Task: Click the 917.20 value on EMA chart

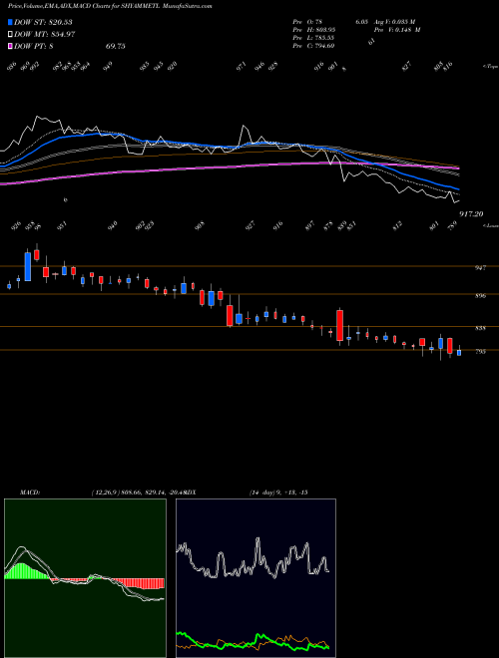Action: point(471,214)
